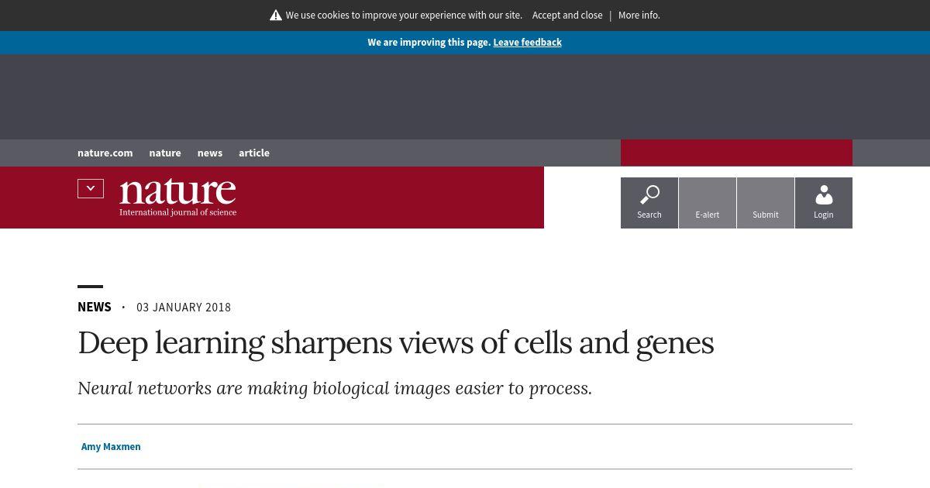Follow the Leave feedback link

[x=527, y=43]
